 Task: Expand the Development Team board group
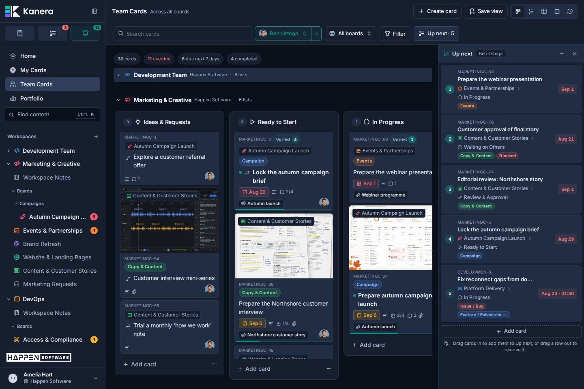click(x=118, y=75)
